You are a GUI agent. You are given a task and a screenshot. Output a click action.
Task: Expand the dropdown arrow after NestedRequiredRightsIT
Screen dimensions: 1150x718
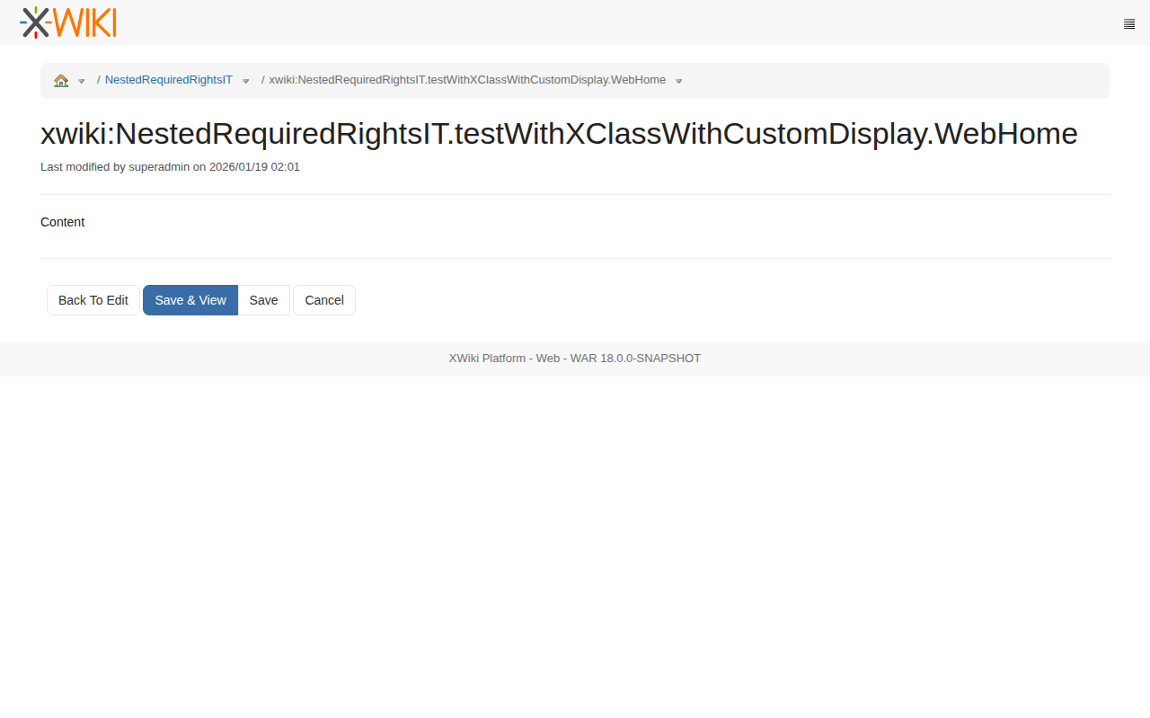tap(246, 81)
